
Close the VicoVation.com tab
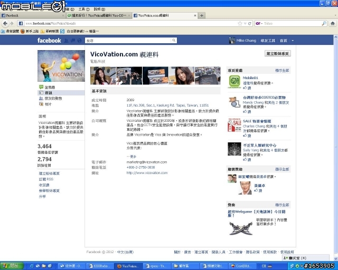(195, 15)
